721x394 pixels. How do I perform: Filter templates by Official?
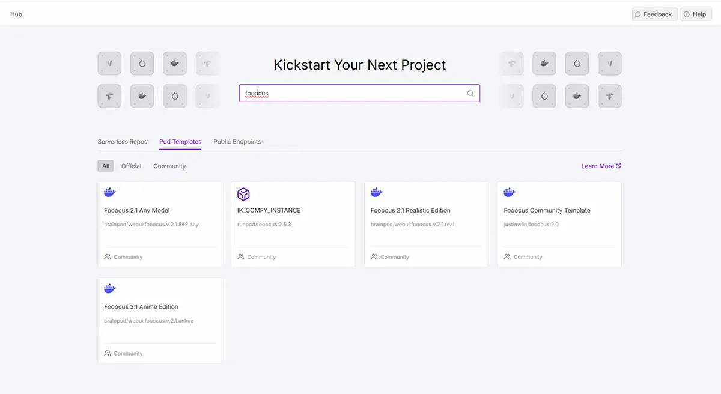(x=131, y=166)
